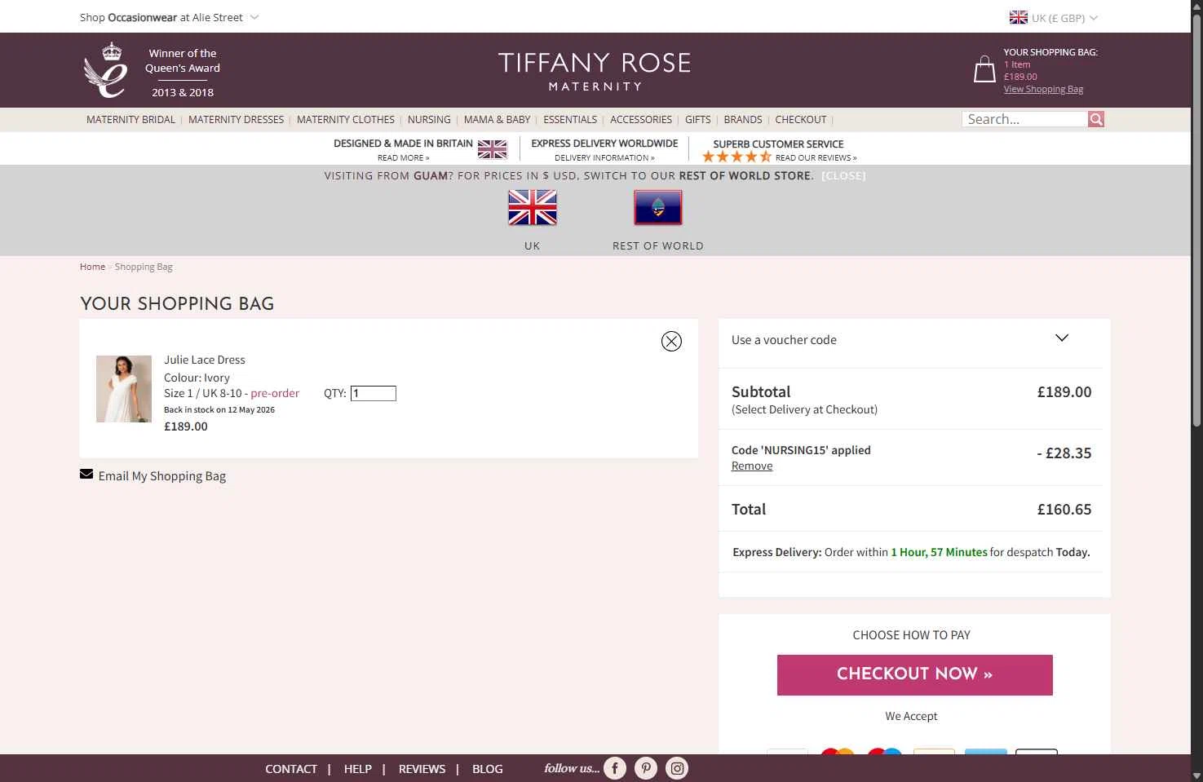This screenshot has height=782, width=1203.
Task: Open the Brands menu
Action: click(x=743, y=119)
